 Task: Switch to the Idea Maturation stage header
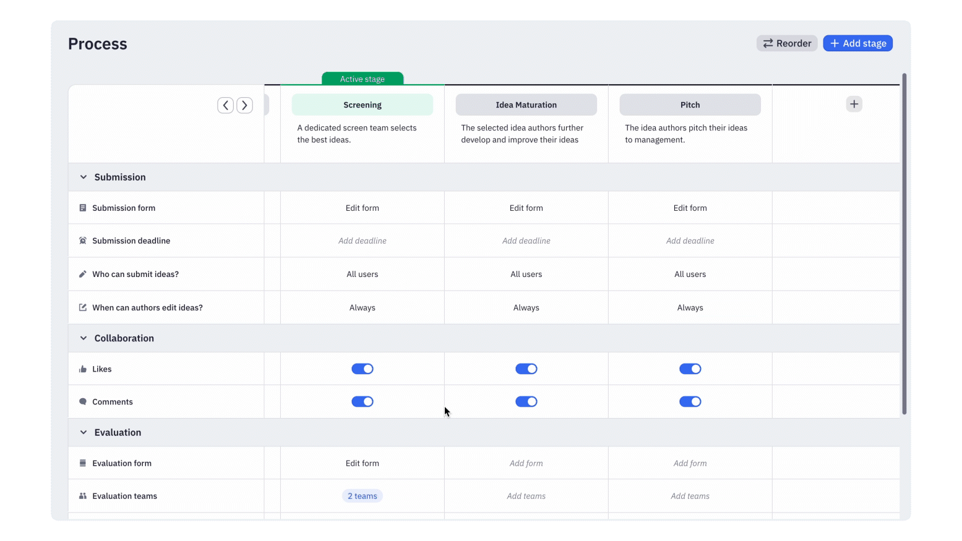click(x=526, y=104)
